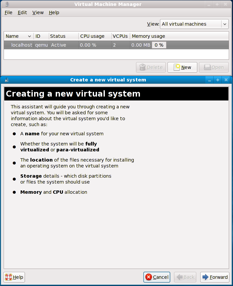
Task: Click the Status column header
Action: (64, 36)
